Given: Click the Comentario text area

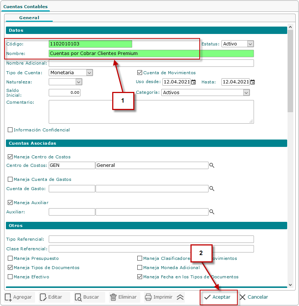Looking at the screenshot, I should point(151,112).
